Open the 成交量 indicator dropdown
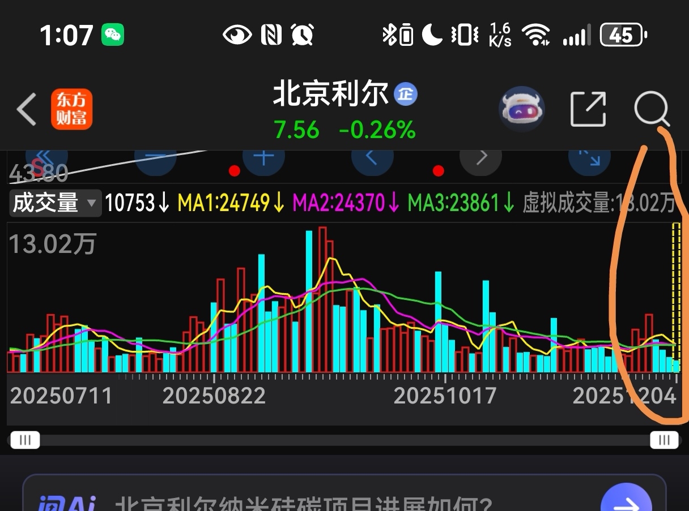Screen dimensions: 689x511 (x=55, y=203)
